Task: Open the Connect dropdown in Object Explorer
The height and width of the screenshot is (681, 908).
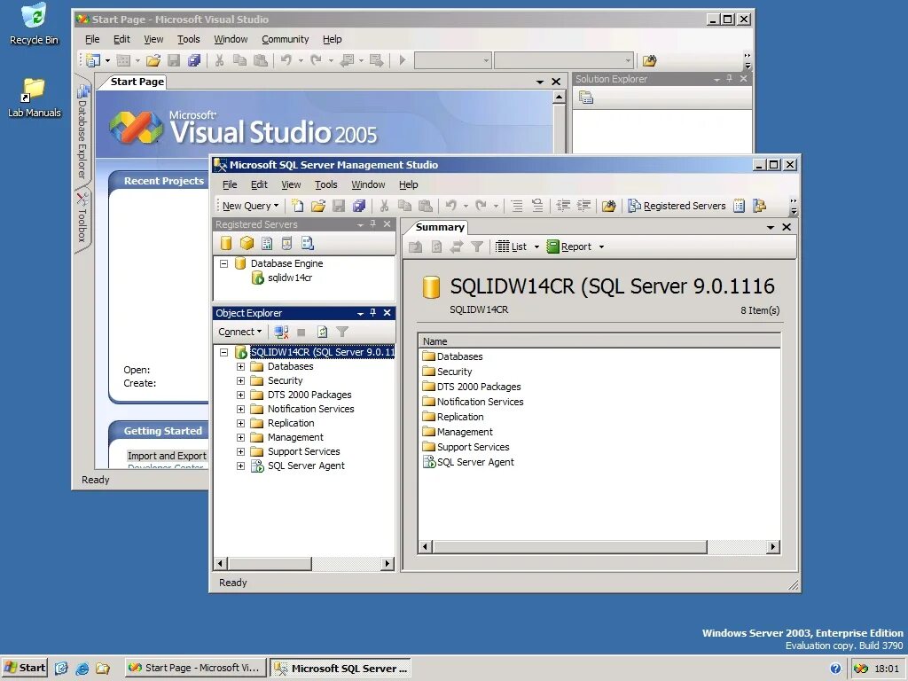Action: point(239,332)
